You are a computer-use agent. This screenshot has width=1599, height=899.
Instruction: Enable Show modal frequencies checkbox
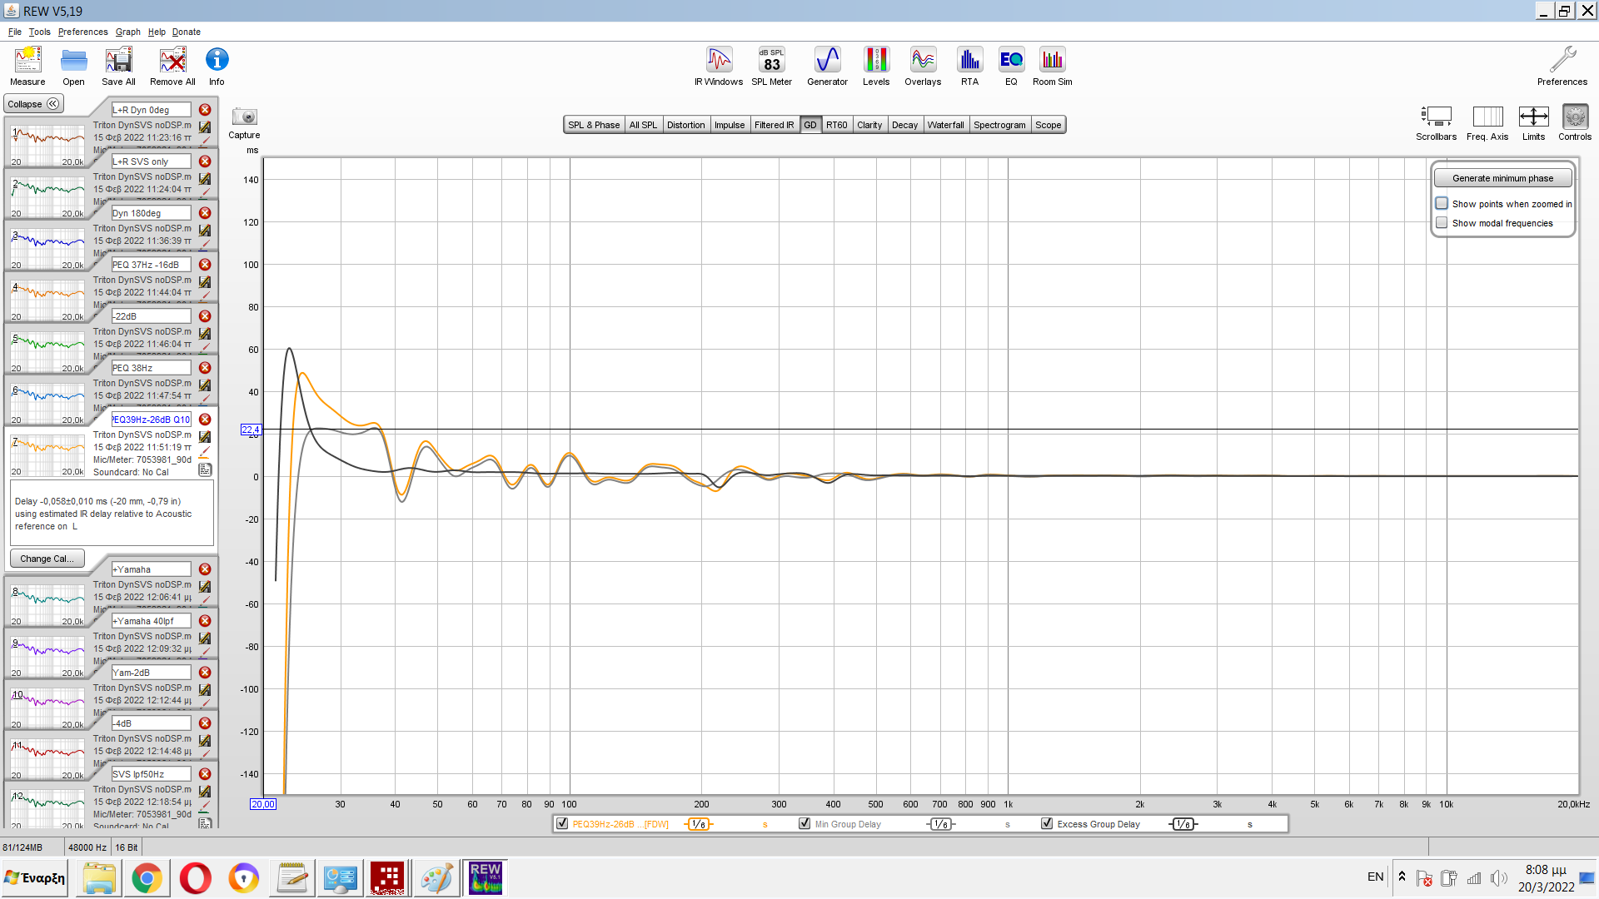tap(1442, 223)
